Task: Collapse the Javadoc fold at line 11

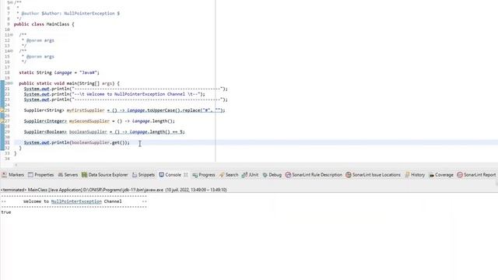Action: coord(12,35)
